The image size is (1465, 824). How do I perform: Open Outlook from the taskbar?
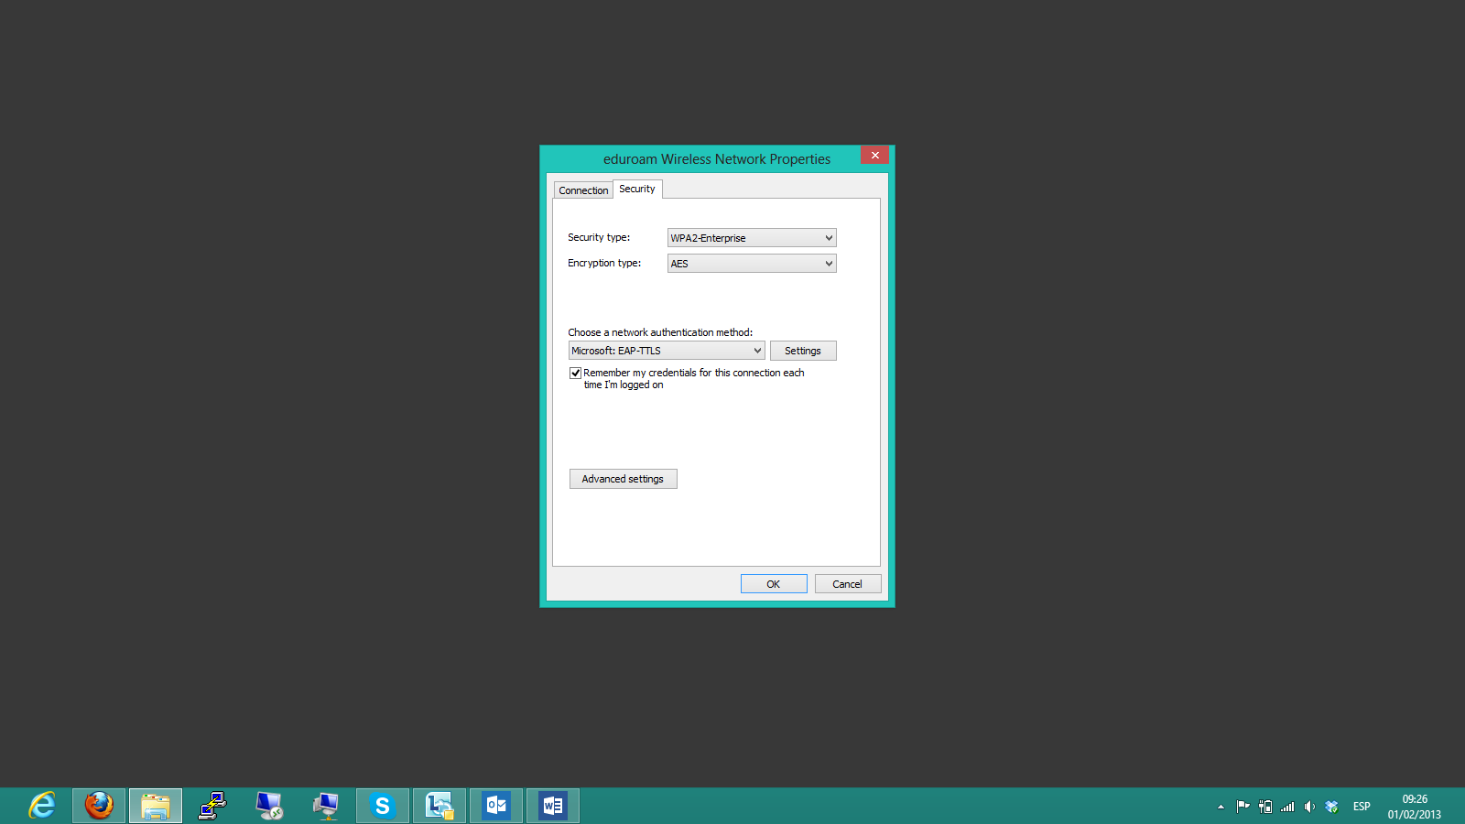coord(496,806)
